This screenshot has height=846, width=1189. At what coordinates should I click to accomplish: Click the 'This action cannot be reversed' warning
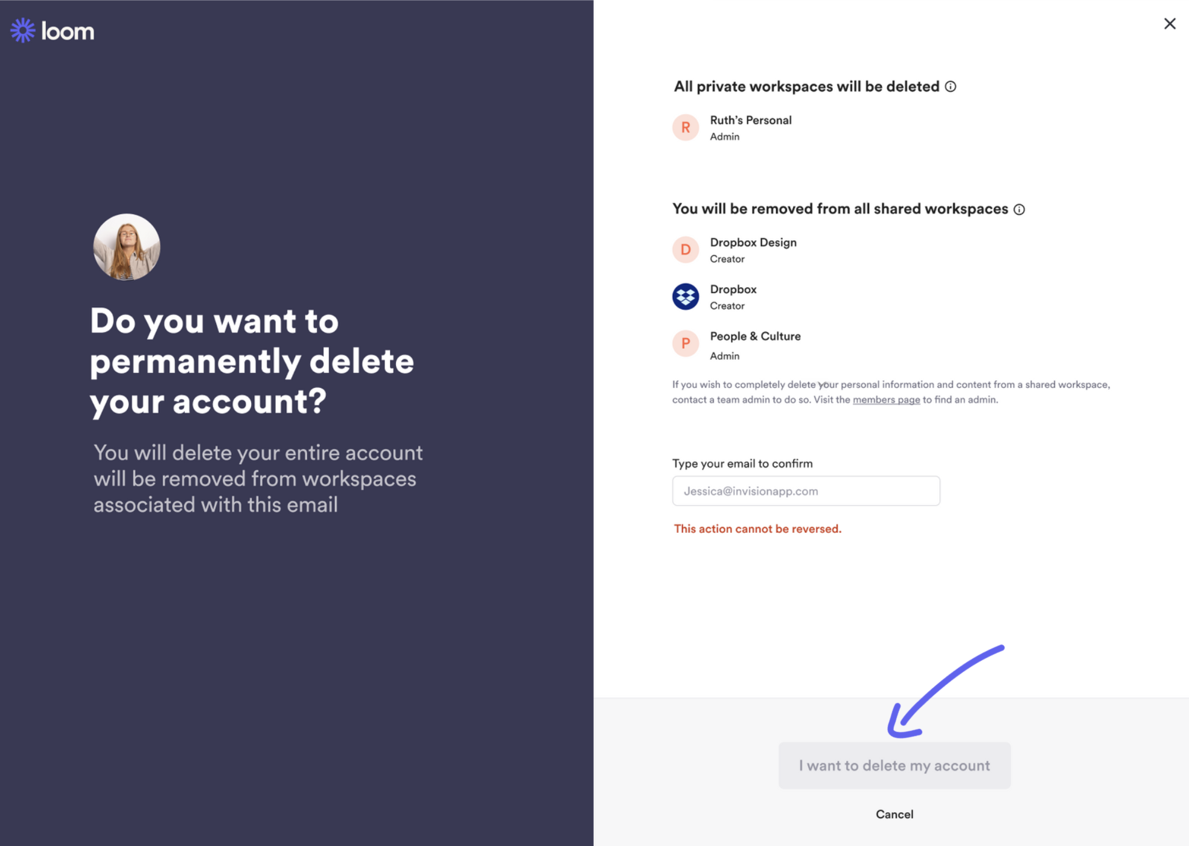757,529
